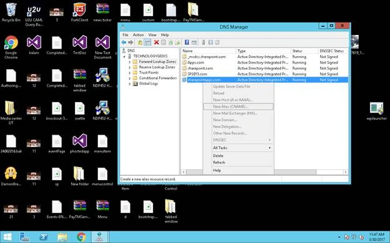Sort by the DNSSEC Status column header
Viewport: 390px width, 243px height.
point(333,51)
